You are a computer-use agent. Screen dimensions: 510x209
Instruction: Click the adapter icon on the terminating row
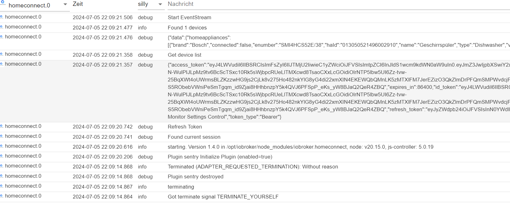click(x=2, y=186)
